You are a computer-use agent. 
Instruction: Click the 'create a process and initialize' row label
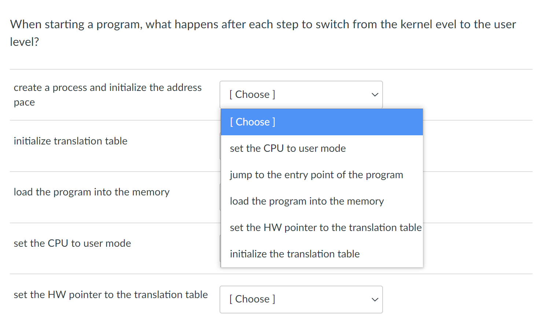tap(108, 95)
